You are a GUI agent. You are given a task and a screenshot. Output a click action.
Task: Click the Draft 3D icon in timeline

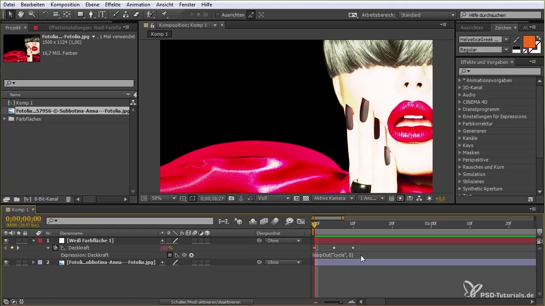tap(238, 221)
